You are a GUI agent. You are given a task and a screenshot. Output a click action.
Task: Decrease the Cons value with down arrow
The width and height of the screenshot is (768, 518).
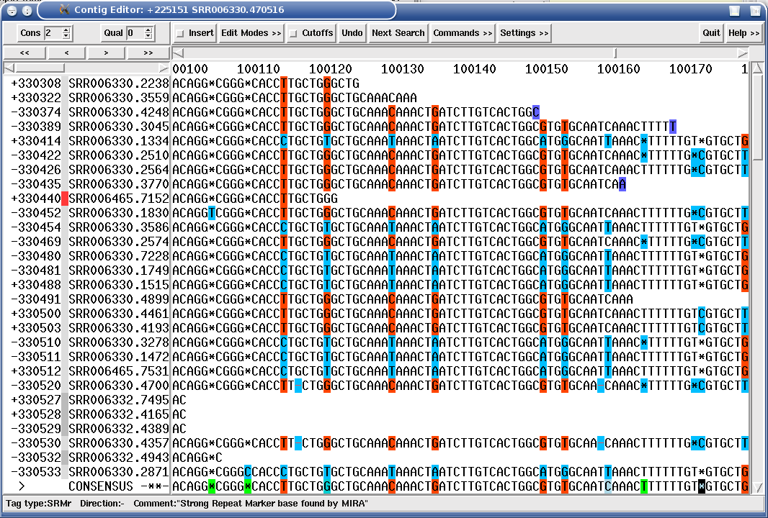66,36
